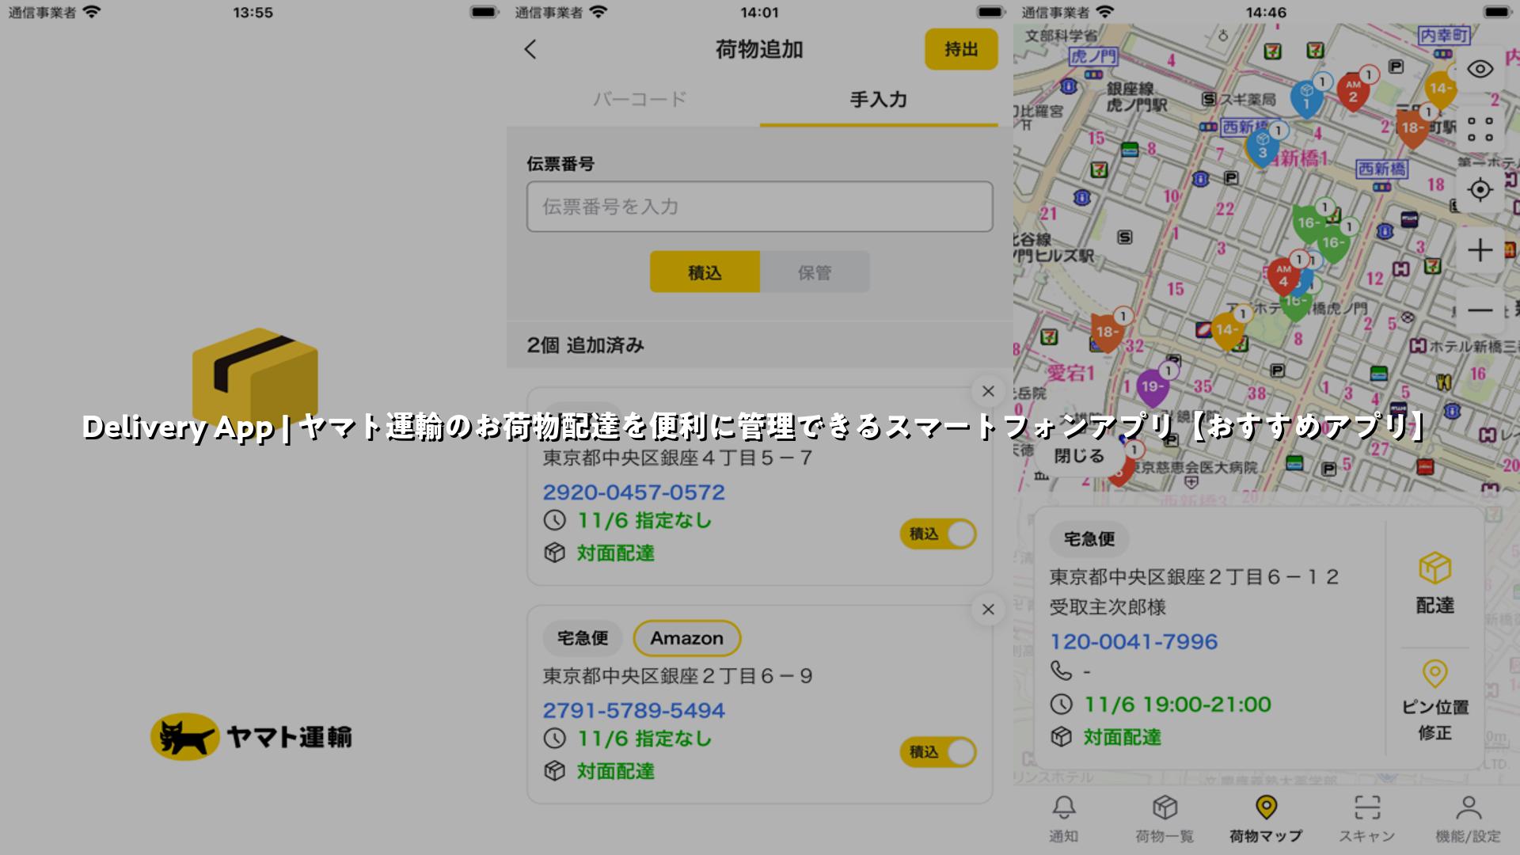Tap the 対面配達 text in map detail card

pyautogui.click(x=1122, y=737)
